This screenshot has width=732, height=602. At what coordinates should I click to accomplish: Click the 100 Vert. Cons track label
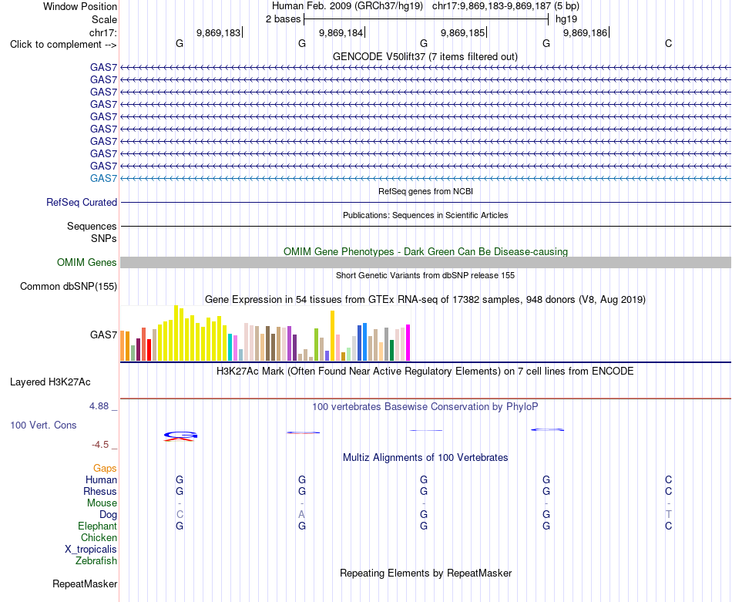(x=43, y=425)
